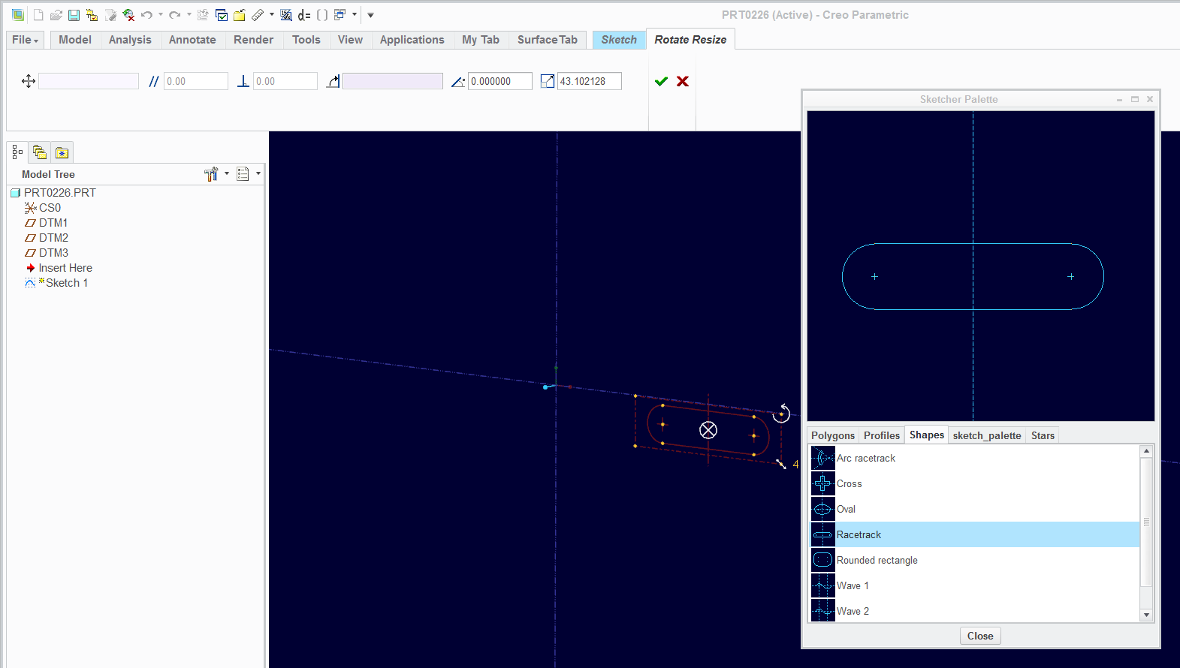Click the scale factor icon by 43.102128
The width and height of the screenshot is (1180, 668).
(548, 81)
